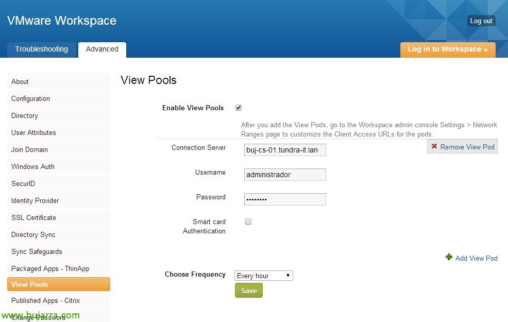Open Packaged Apps - ThinApp page
Viewport: 508px width, 322px height.
(59, 268)
